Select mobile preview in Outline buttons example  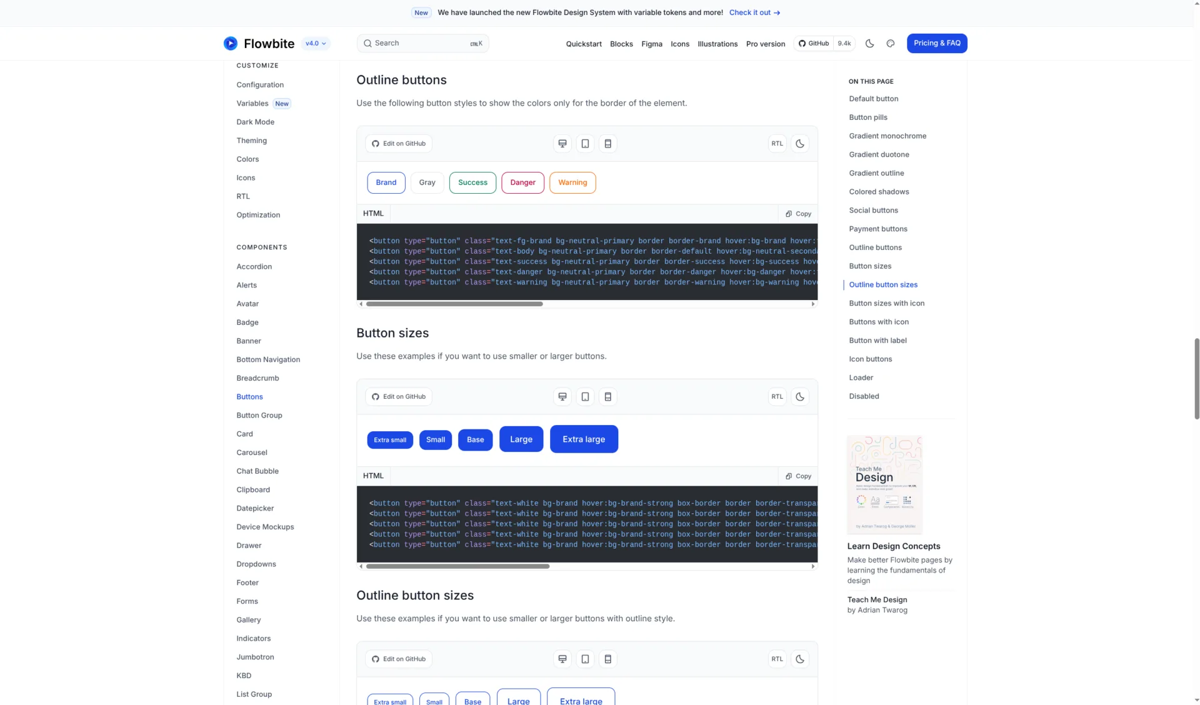pos(607,144)
